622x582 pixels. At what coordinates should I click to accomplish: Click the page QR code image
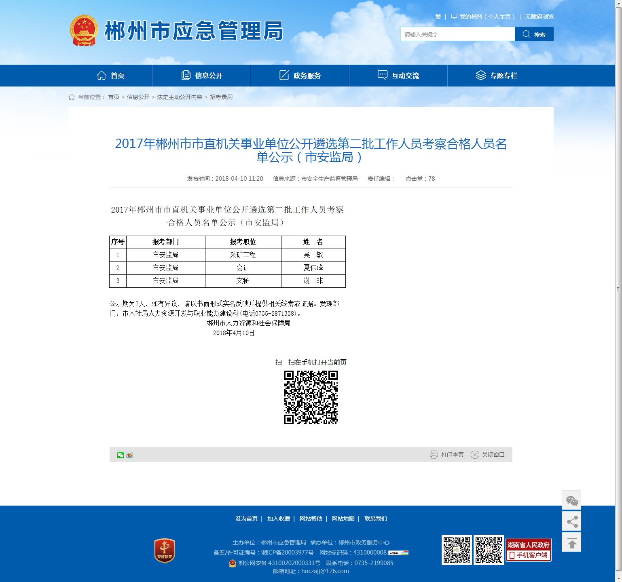coord(311,397)
